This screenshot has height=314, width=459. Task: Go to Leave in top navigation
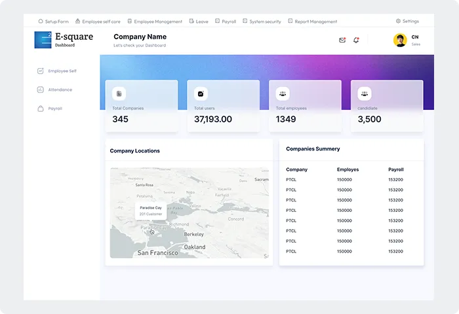pos(199,22)
